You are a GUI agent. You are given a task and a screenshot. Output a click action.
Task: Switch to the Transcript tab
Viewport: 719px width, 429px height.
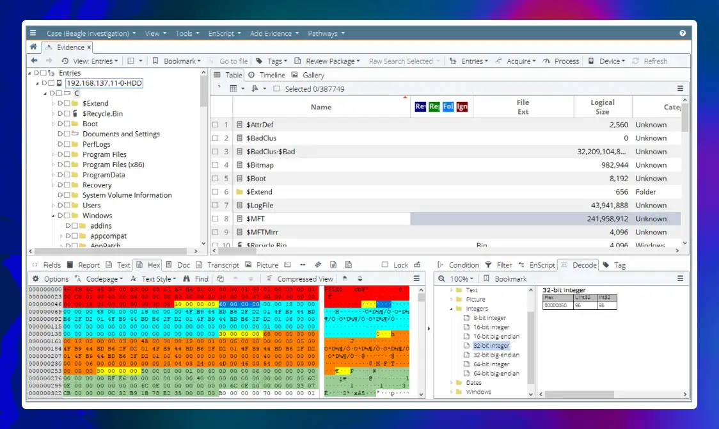[x=217, y=264]
